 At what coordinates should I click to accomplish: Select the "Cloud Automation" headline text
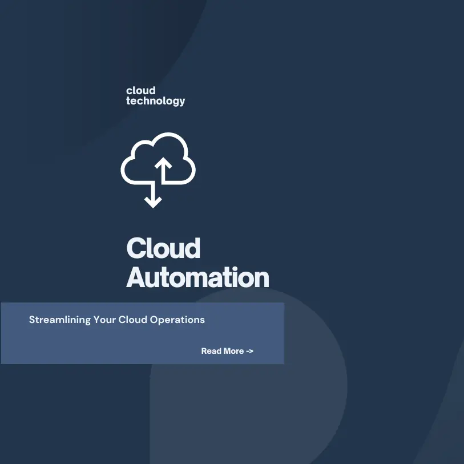pyautogui.click(x=197, y=263)
